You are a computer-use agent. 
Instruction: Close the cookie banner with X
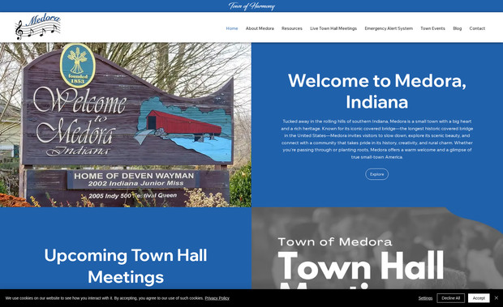[497, 298]
